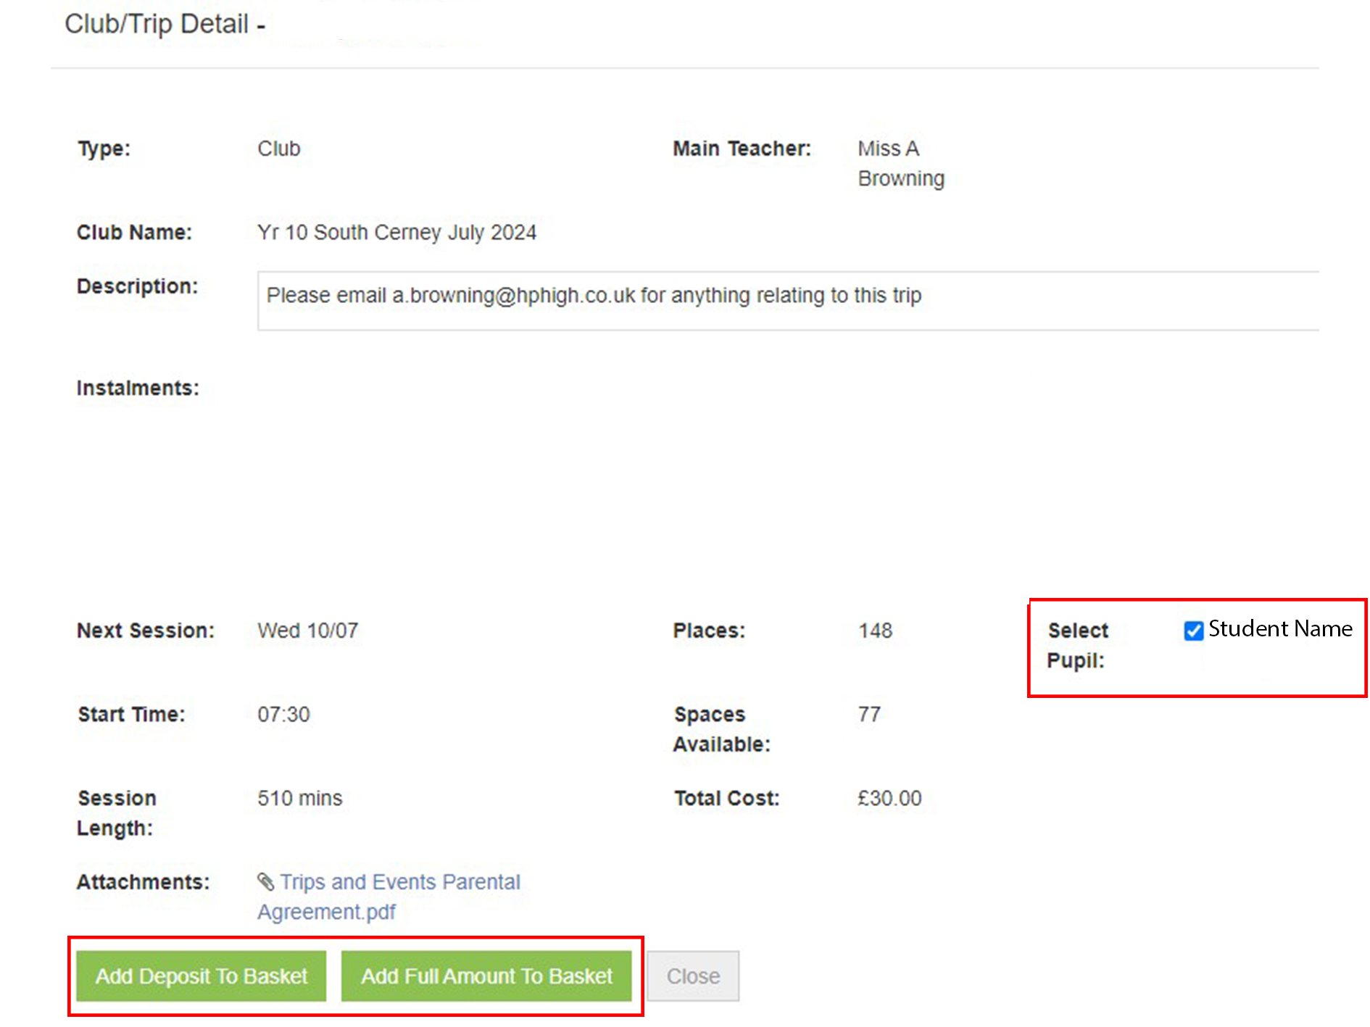Image resolution: width=1370 pixels, height=1027 pixels.
Task: Click the paperclip attachment icon
Action: pos(266,881)
